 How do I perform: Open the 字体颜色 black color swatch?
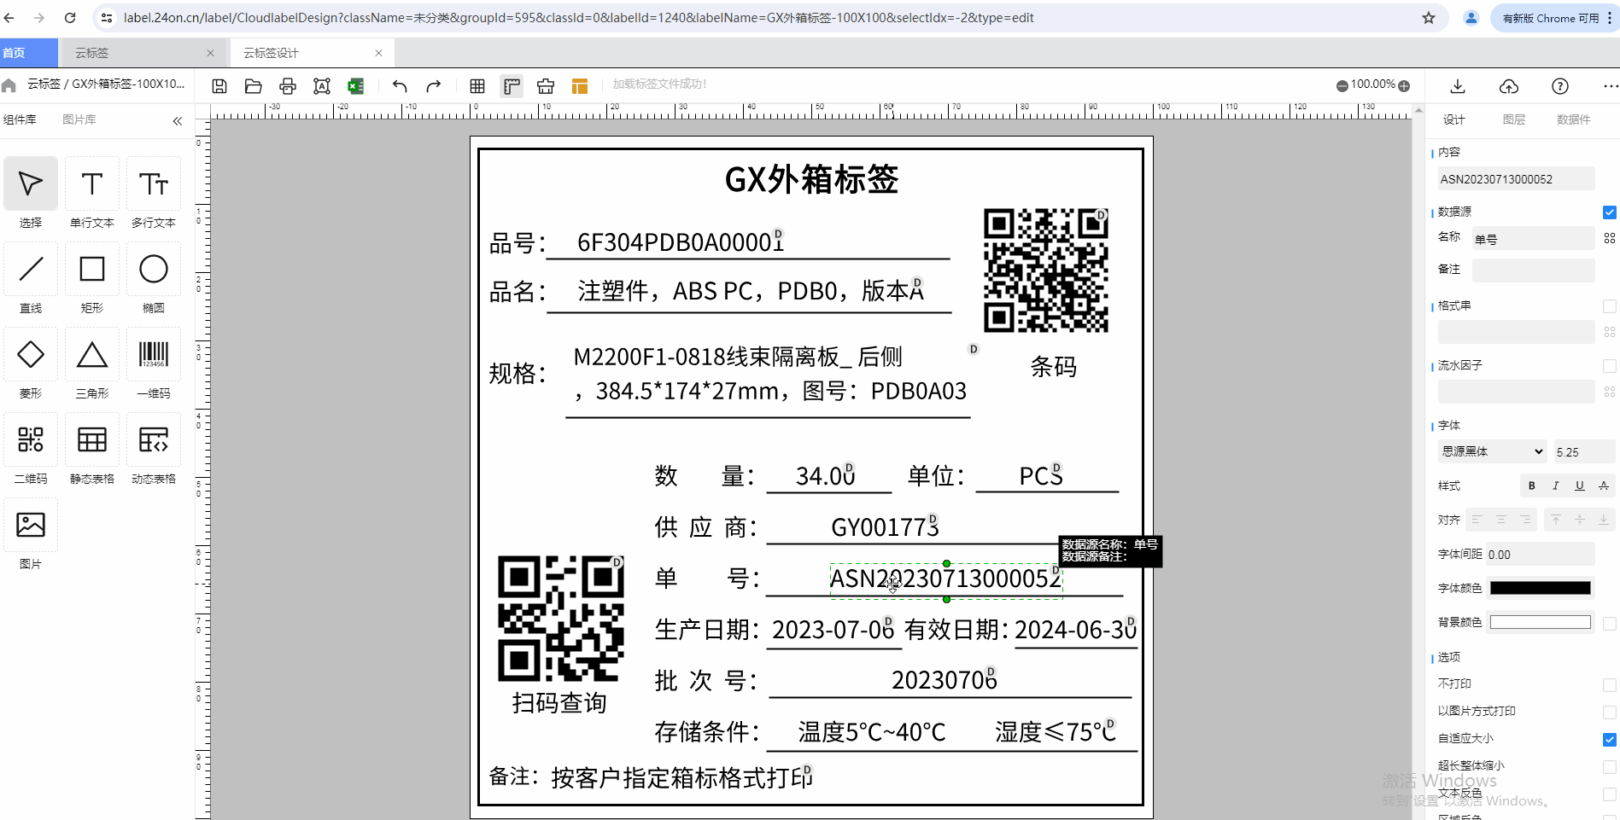[x=1541, y=588]
